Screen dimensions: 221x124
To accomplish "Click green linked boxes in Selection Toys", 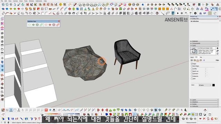I will point(41,25).
